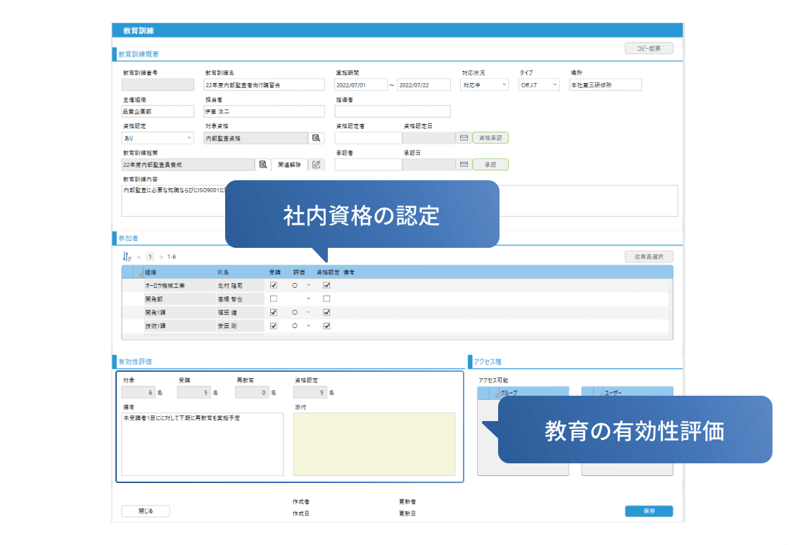This screenshot has width=795, height=545.
Task: Open the タイプ dropdown showing Off.J.T
Action: 539,85
